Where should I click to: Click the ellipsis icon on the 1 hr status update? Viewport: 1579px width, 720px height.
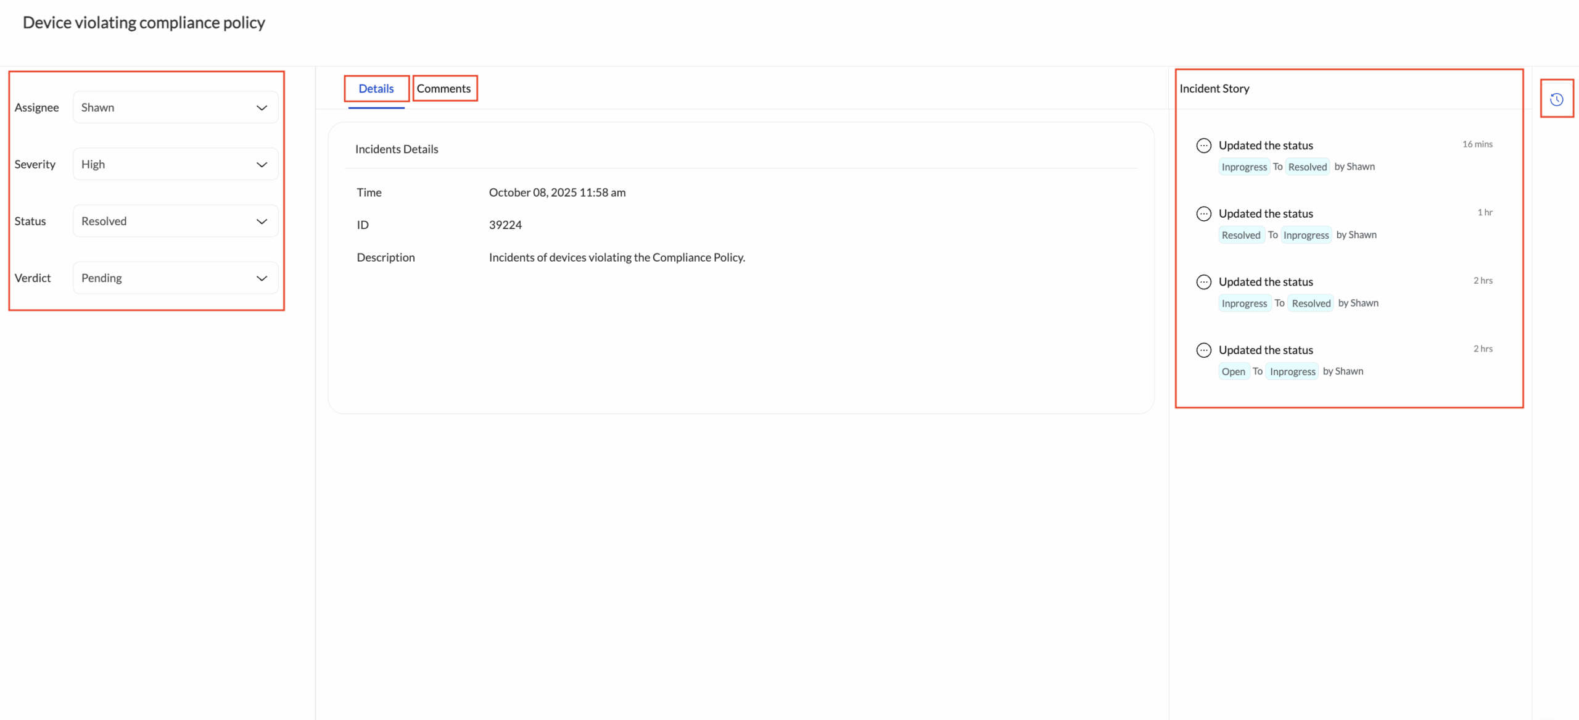1204,213
